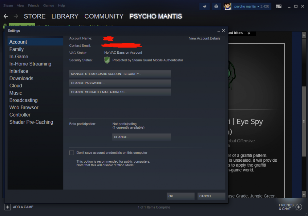Expand the advanced filters chevron

coord(249,33)
